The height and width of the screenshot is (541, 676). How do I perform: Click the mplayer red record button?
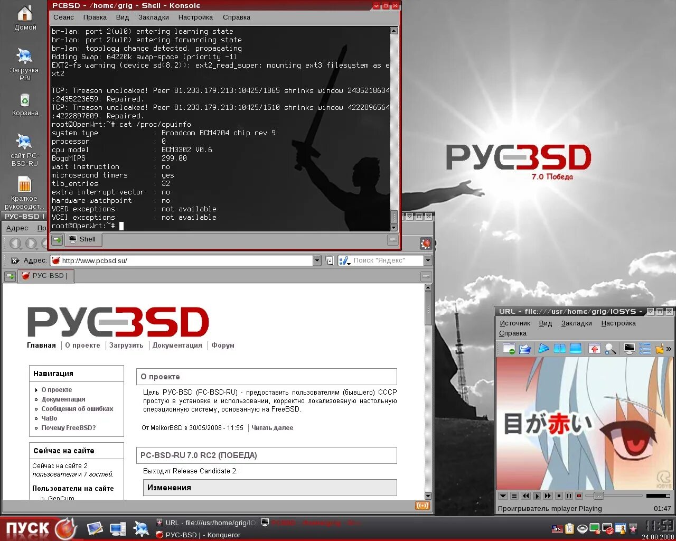point(579,496)
